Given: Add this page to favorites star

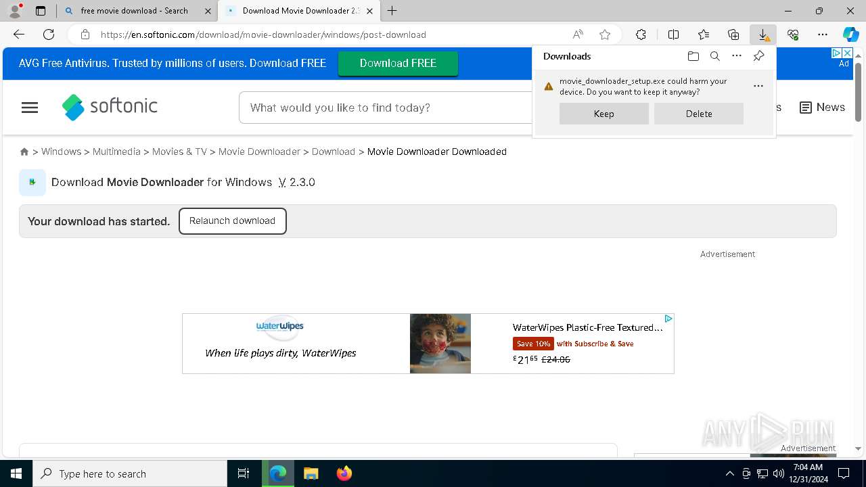Looking at the screenshot, I should pyautogui.click(x=605, y=34).
